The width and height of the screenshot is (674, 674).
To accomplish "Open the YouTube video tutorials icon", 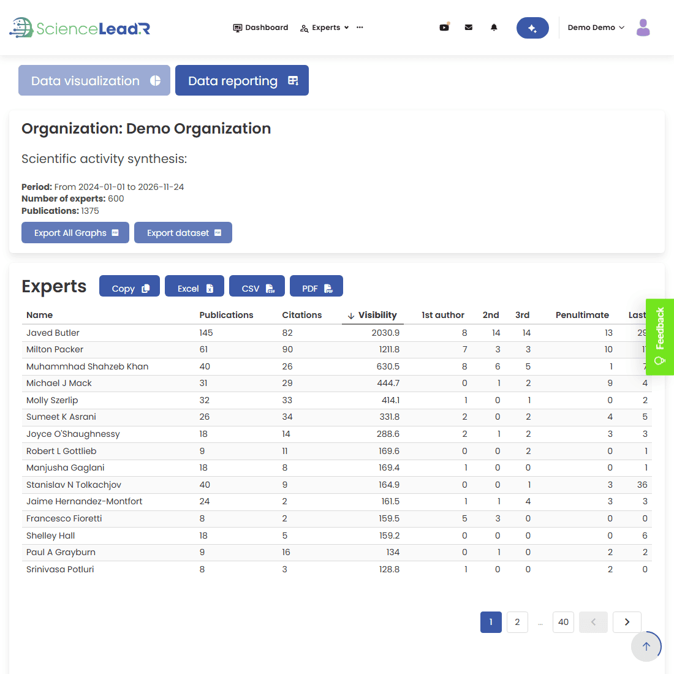I will 444,28.
